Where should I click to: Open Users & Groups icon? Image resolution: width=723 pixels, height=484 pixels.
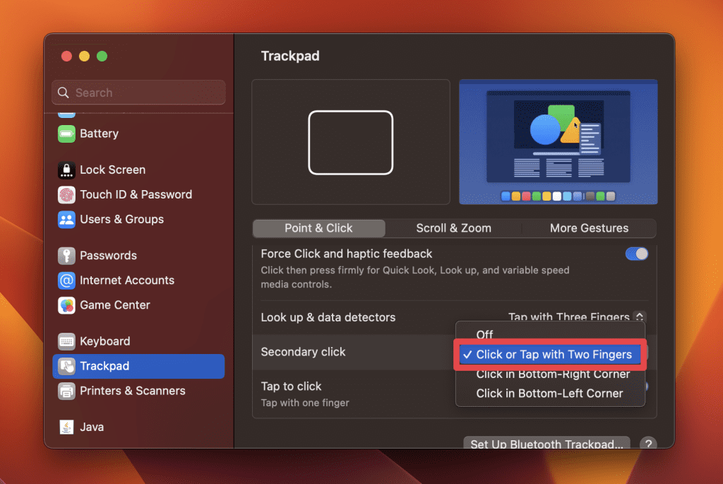[66, 219]
